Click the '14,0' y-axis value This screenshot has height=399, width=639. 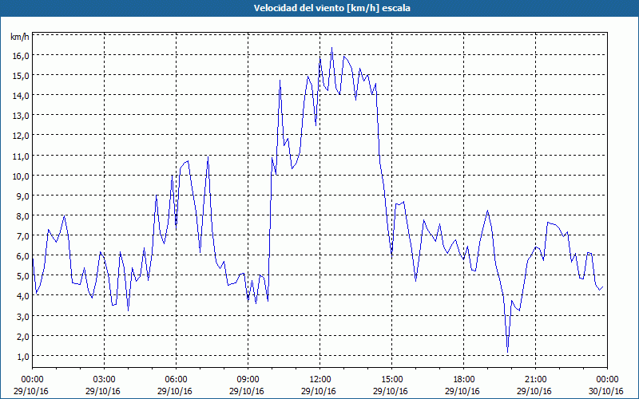[x=21, y=96]
